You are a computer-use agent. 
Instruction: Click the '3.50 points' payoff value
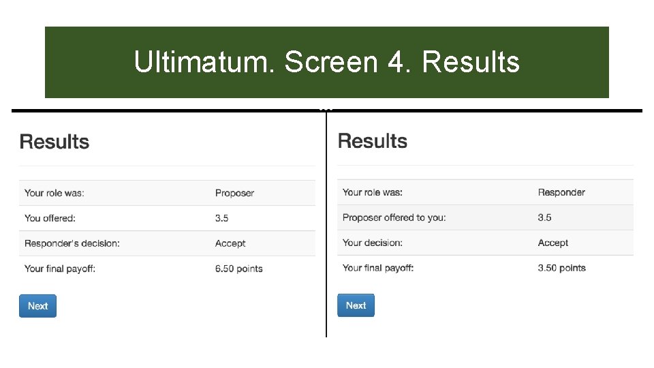(x=561, y=268)
